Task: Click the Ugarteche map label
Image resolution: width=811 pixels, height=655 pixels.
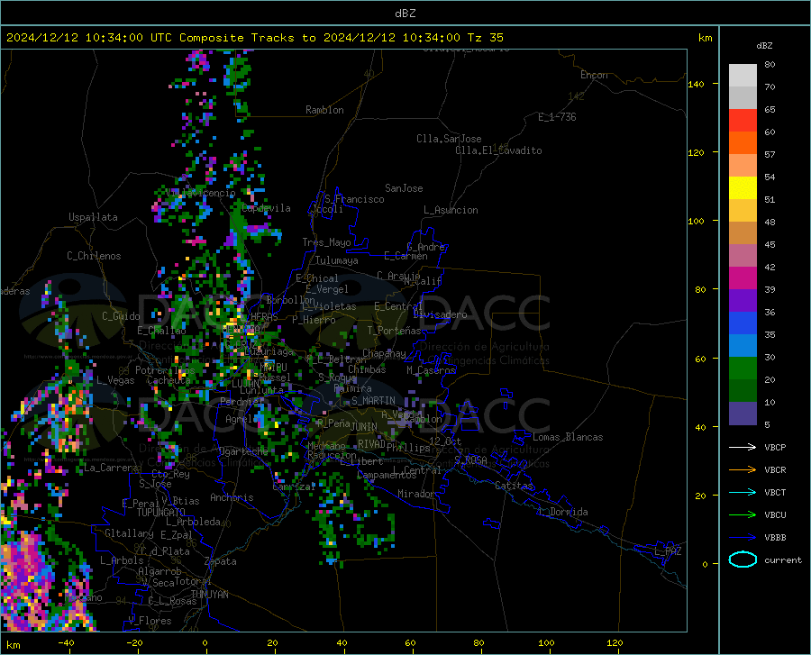Action: coord(243,450)
